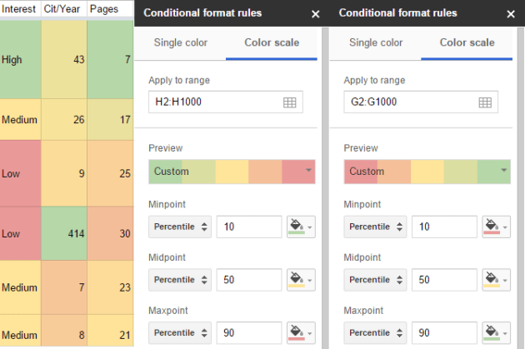Close the right Conditional format rules panel
525x349 pixels.
tap(510, 14)
